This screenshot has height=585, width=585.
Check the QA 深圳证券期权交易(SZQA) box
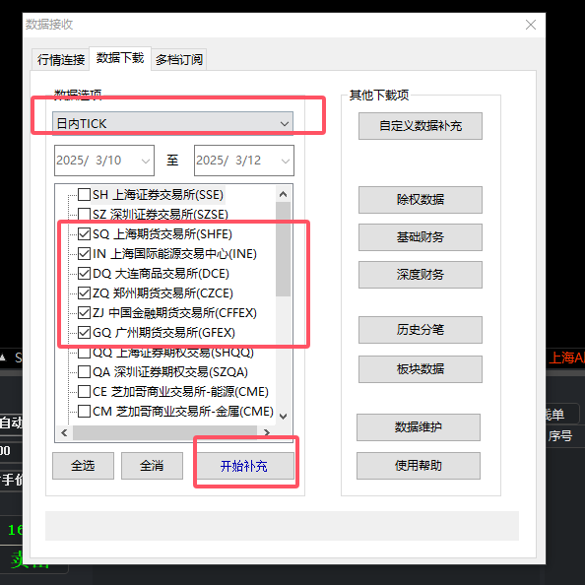tap(84, 372)
